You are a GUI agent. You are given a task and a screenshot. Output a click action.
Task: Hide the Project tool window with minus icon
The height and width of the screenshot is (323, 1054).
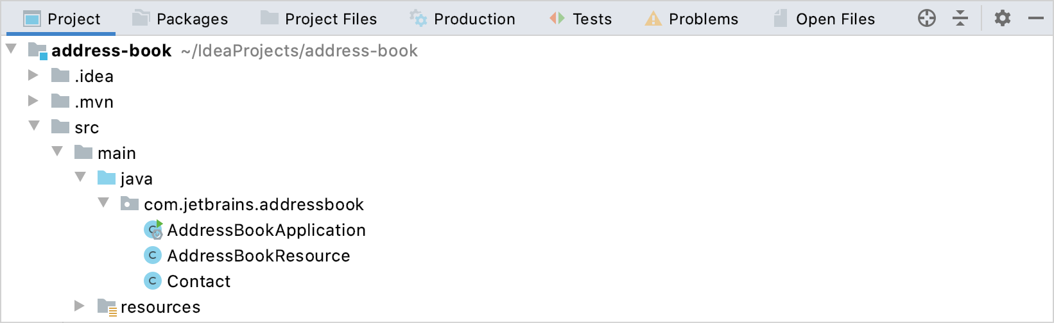click(1036, 19)
